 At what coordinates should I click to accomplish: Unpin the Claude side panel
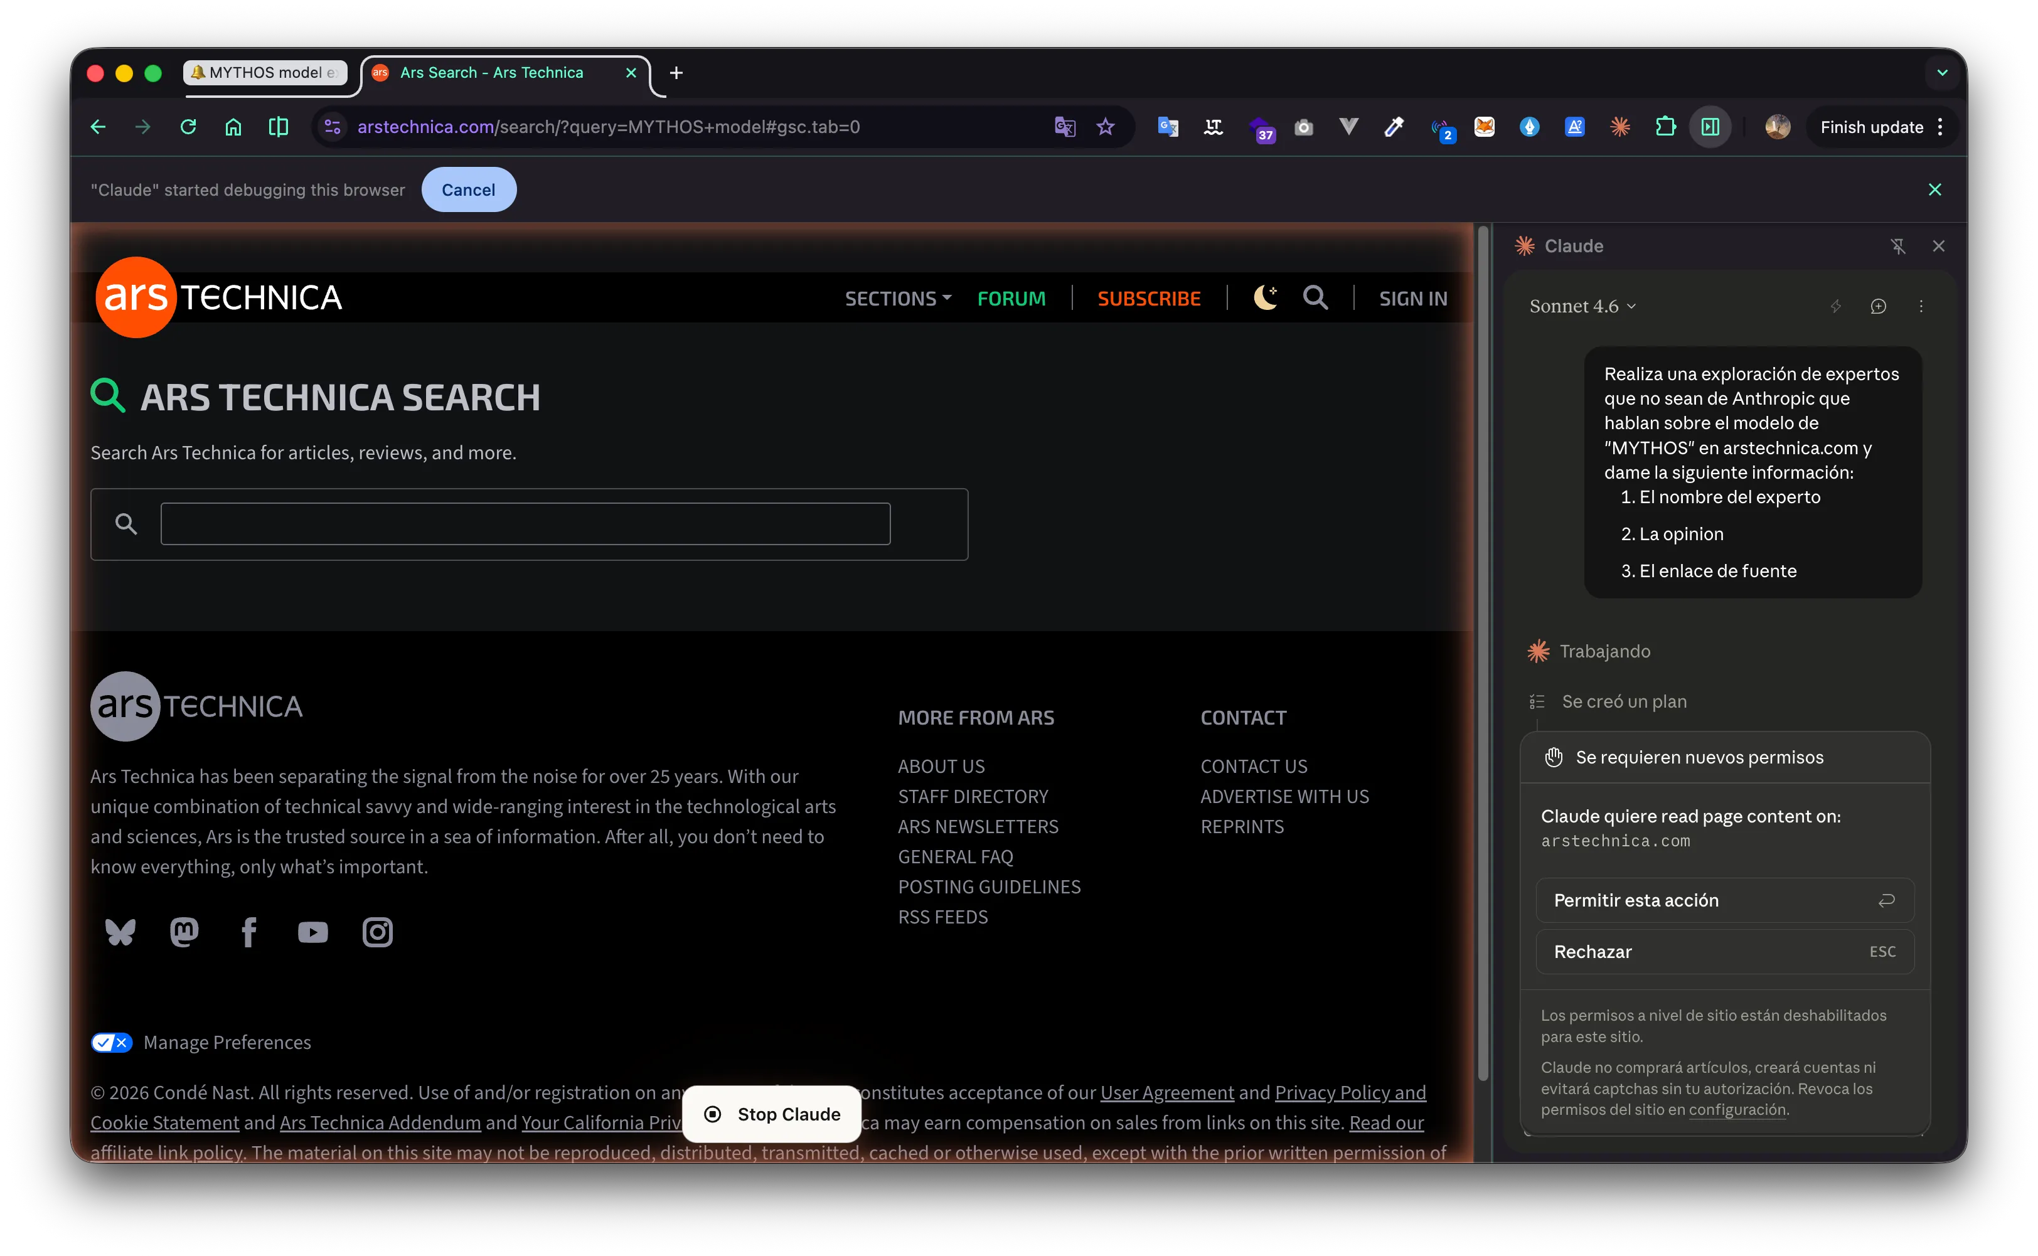(x=1900, y=245)
